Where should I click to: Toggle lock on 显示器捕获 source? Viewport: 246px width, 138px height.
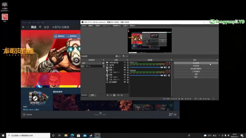(x=128, y=82)
